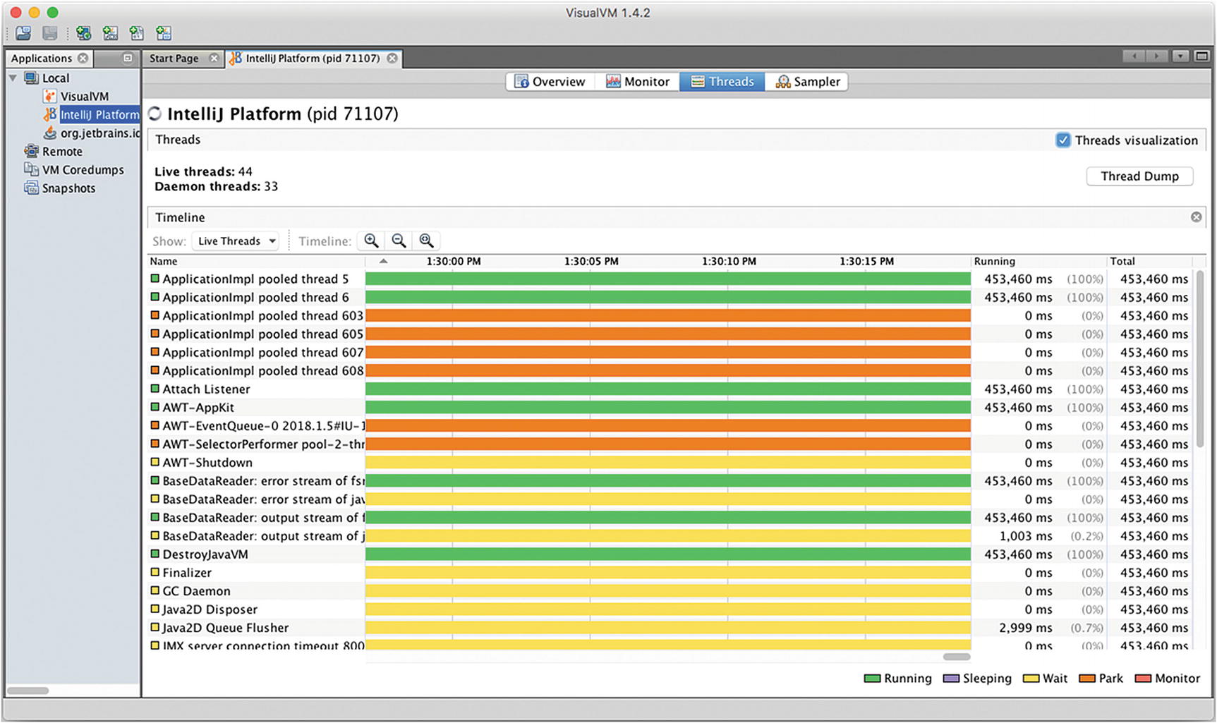Image resolution: width=1217 pixels, height=723 pixels.
Task: Switch to the Overview tab
Action: [550, 82]
